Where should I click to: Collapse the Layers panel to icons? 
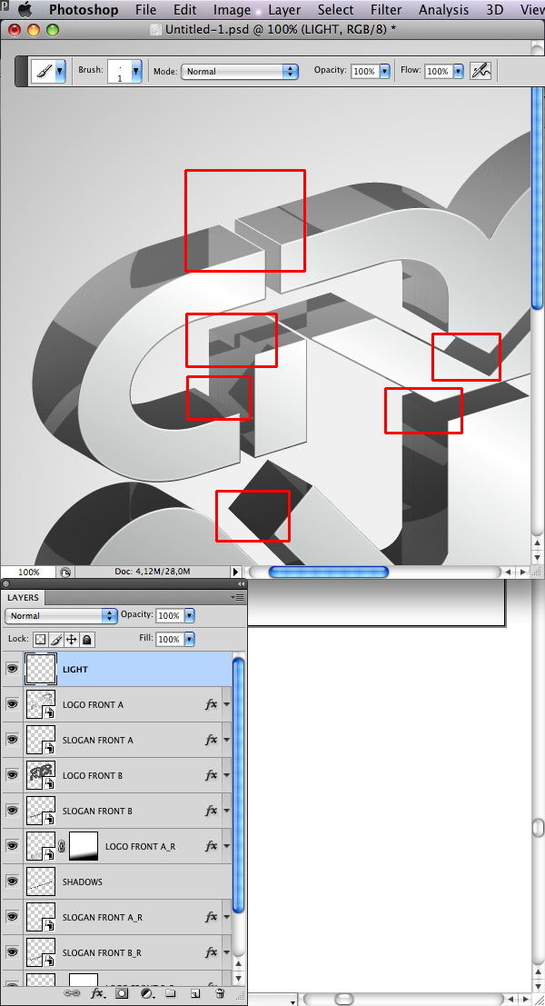tap(241, 583)
